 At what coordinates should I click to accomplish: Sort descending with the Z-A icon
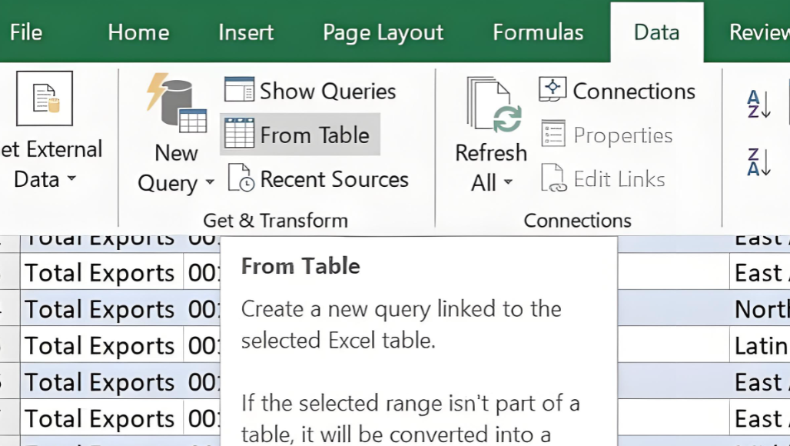point(759,162)
